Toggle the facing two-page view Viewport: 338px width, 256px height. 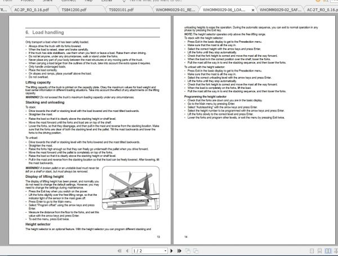pyautogui.click(x=328, y=251)
